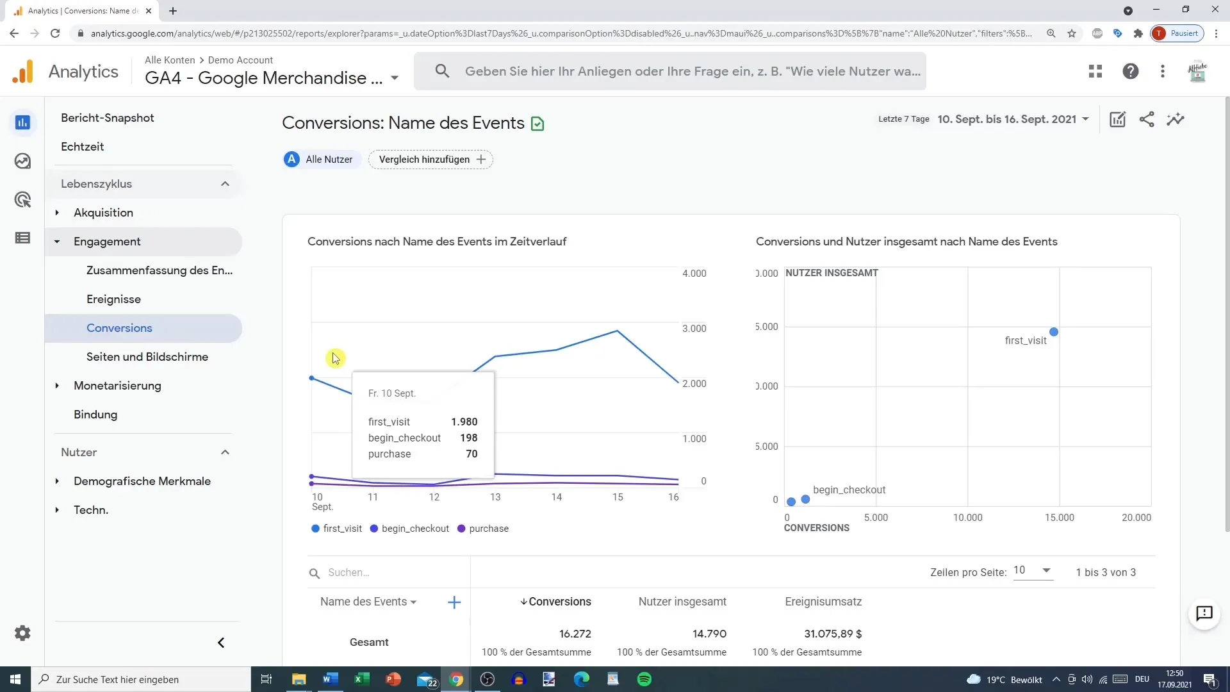
Task: Click the browser zoom magnifier icon in address bar
Action: 1051,33
